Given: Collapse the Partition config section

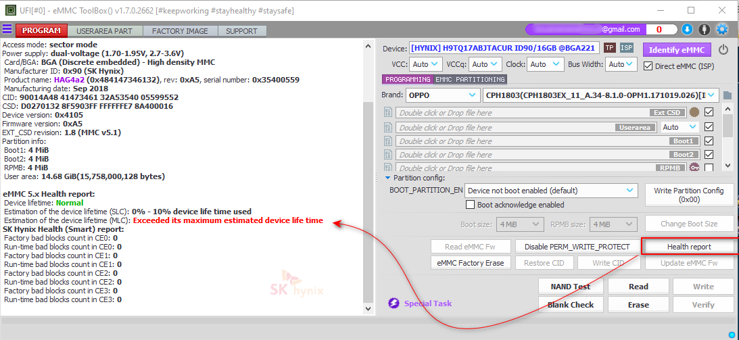Looking at the screenshot, I should [388, 178].
